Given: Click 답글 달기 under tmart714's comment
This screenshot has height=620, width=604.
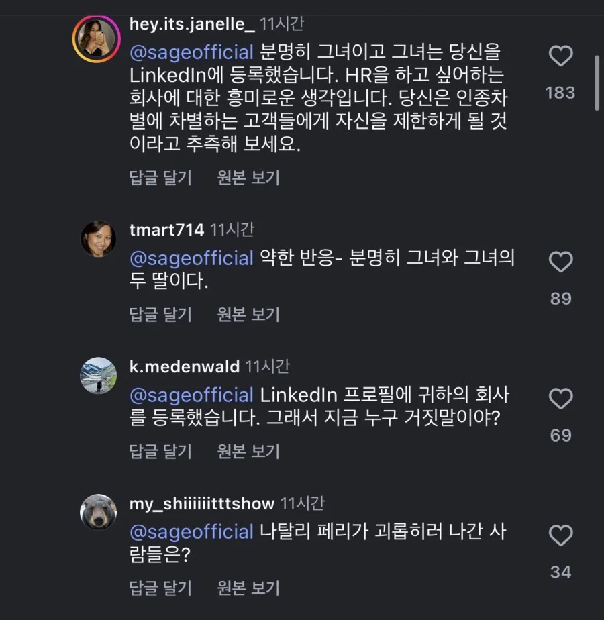Looking at the screenshot, I should 160,315.
